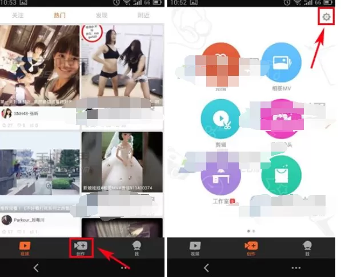
Task: Select the 附近 tab
Action: pos(143,15)
